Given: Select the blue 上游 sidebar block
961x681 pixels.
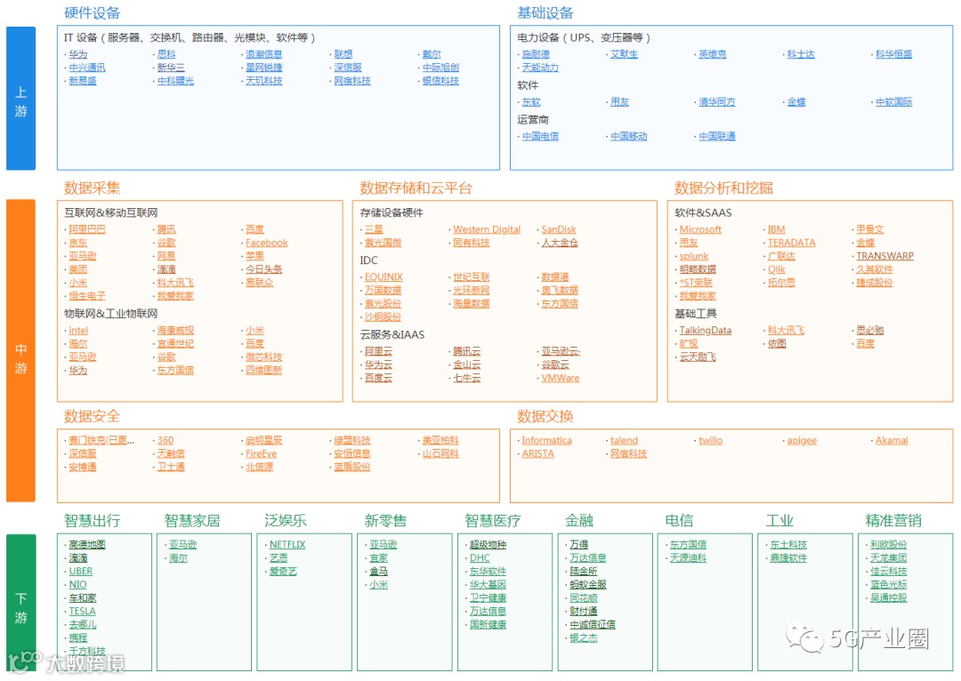Looking at the screenshot, I should pyautogui.click(x=20, y=99).
